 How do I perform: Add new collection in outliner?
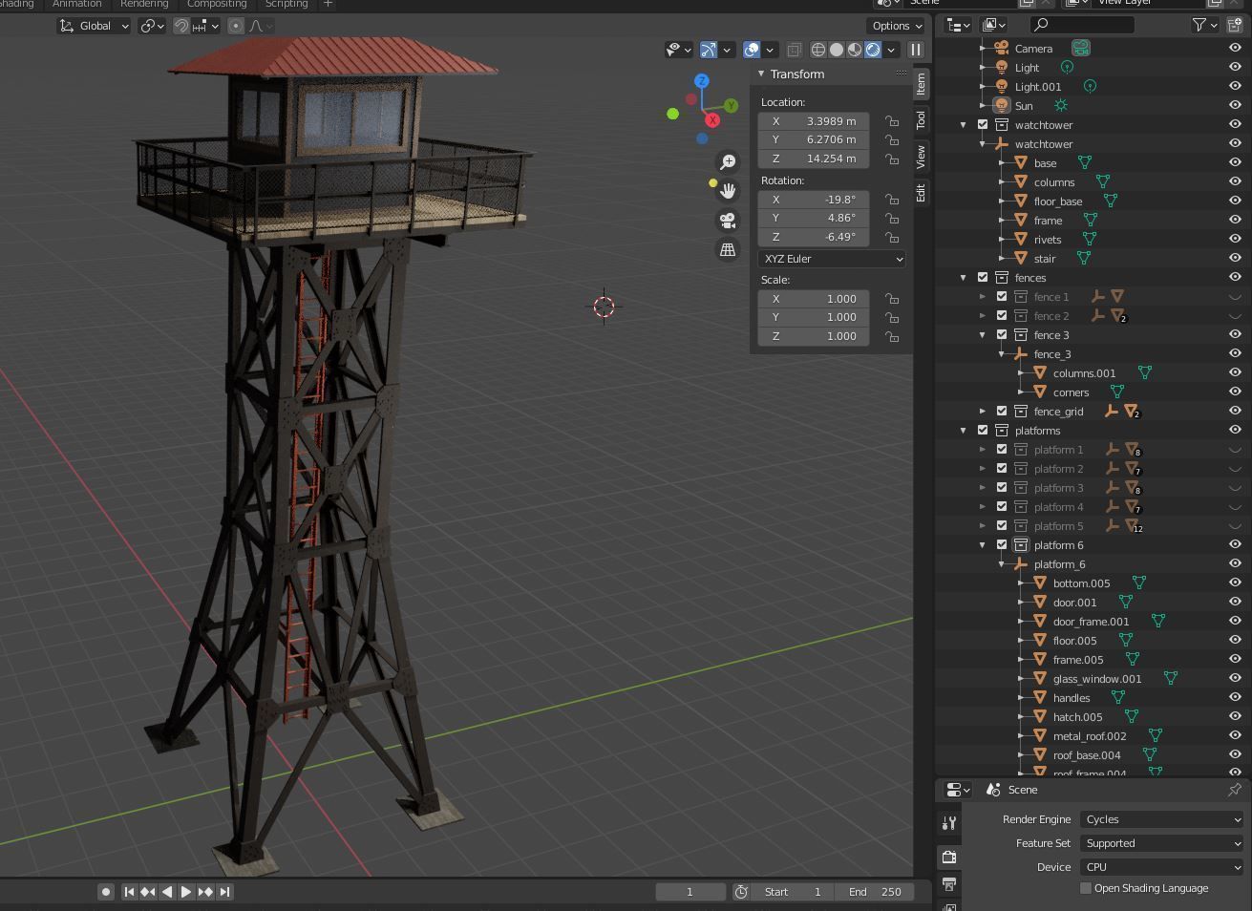1235,25
